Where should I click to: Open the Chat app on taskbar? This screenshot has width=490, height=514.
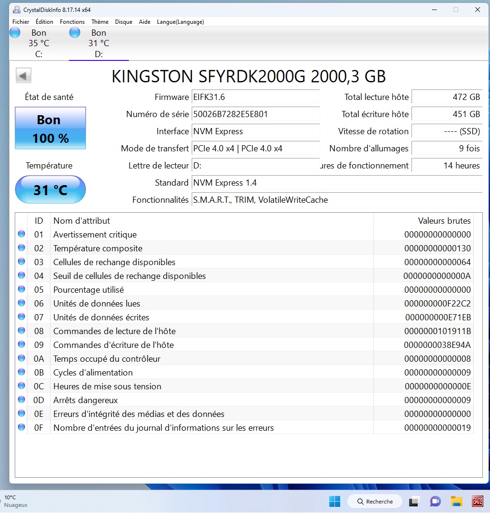click(x=435, y=501)
